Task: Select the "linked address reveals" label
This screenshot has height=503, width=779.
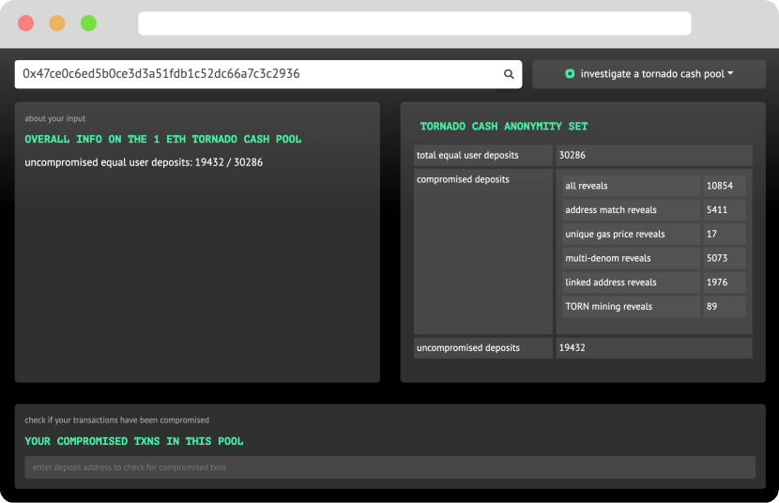Action: [x=631, y=282]
